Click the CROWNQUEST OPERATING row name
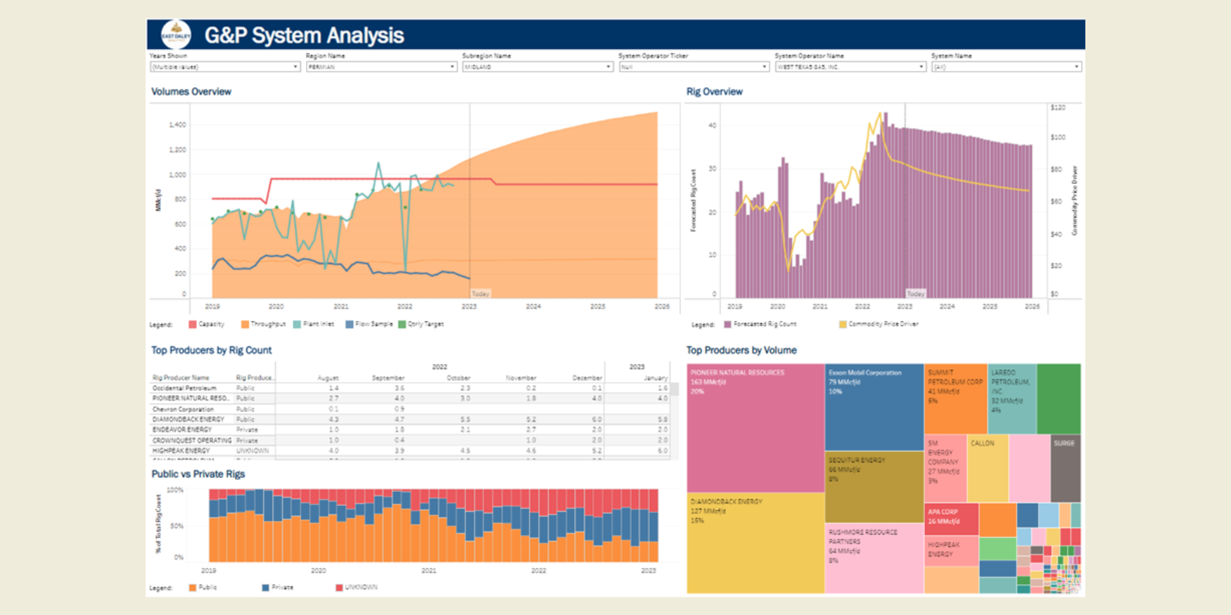Viewport: 1231px width, 615px height. click(x=191, y=440)
